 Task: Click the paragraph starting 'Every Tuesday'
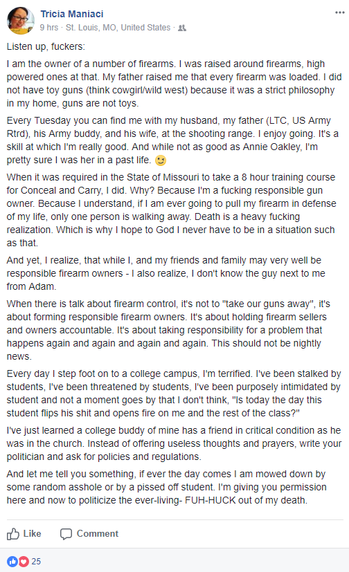pyautogui.click(x=172, y=140)
